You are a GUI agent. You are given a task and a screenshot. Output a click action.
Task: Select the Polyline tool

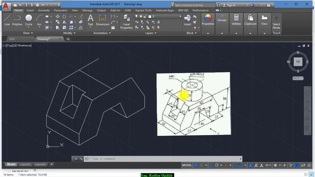coord(17,20)
